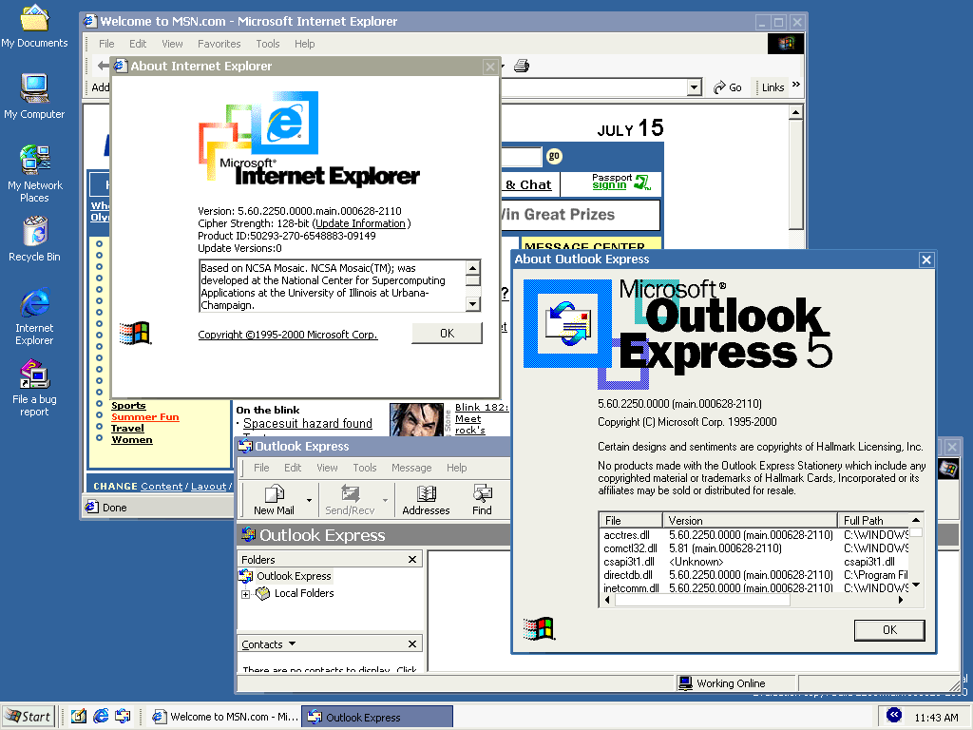This screenshot has height=730, width=973.
Task: Click Show Desktop quick launch icon
Action: click(x=78, y=717)
